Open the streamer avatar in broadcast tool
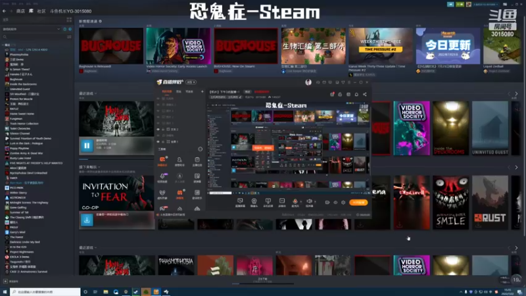 [x=308, y=82]
